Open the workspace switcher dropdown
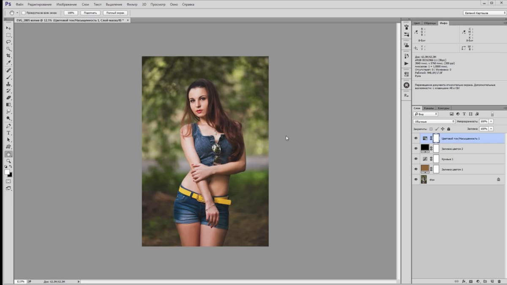 [484, 13]
